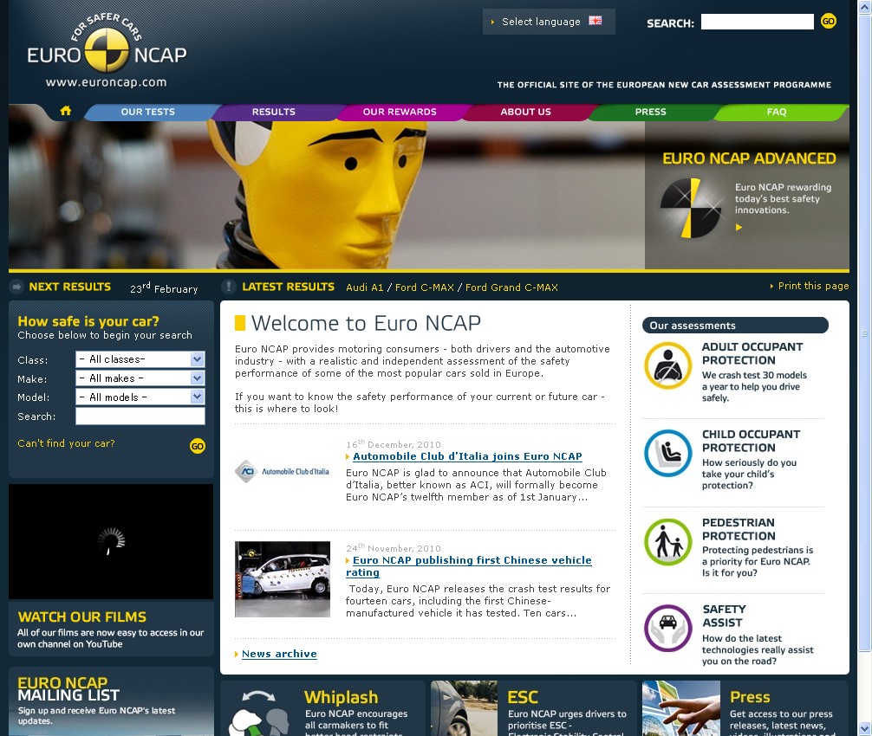Screen dimensions: 872x736
Task: Click the home icon in navigation bar
Action: [x=66, y=111]
